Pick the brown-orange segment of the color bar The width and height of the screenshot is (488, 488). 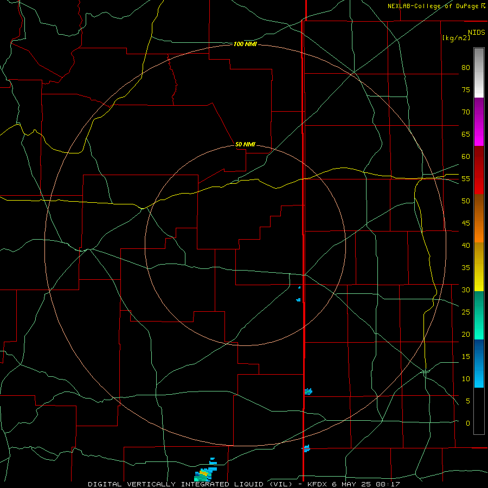click(479, 218)
